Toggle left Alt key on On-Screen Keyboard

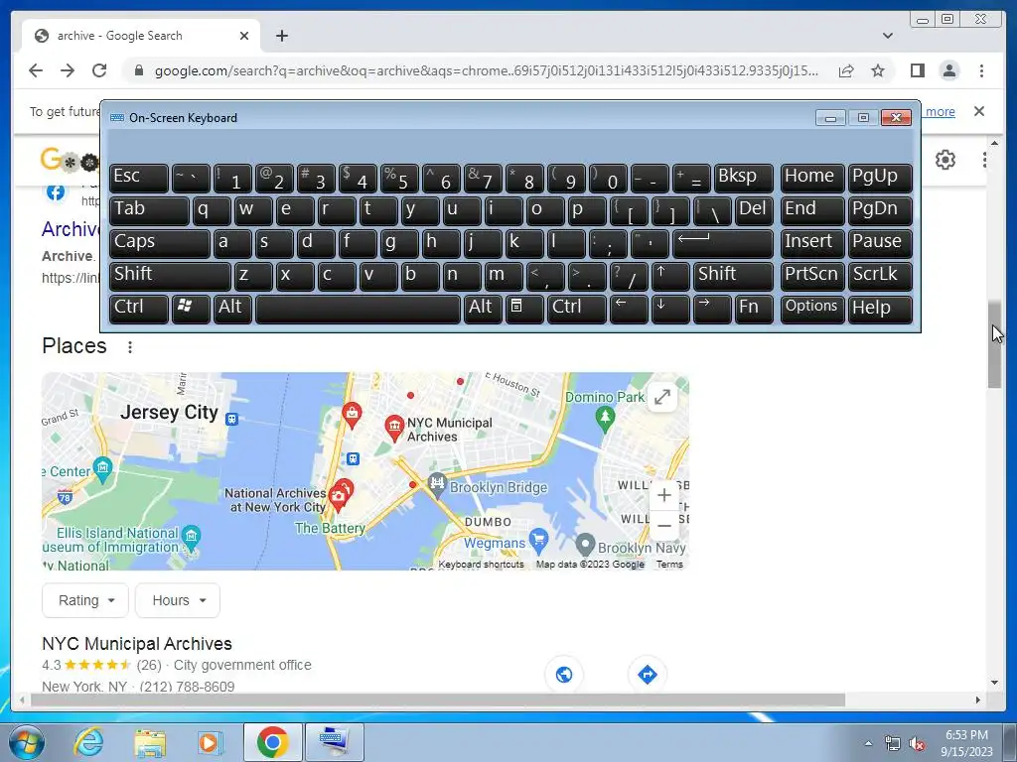click(x=232, y=309)
